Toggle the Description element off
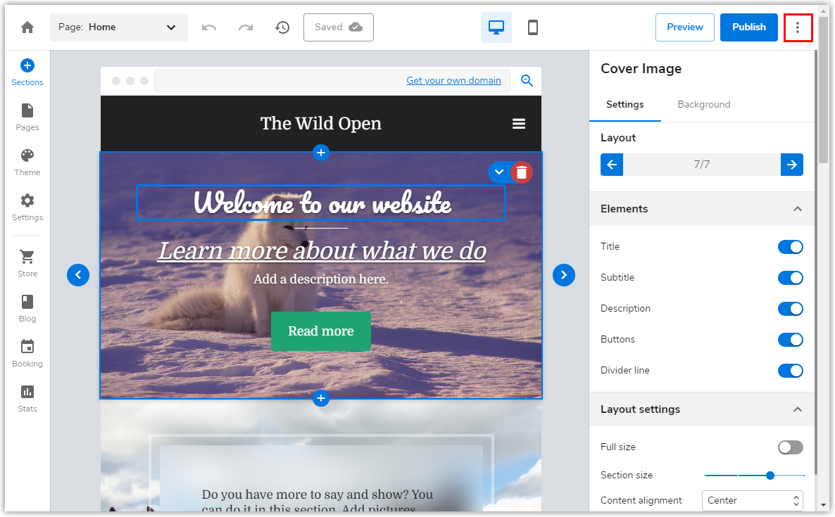This screenshot has width=835, height=517. pos(790,309)
